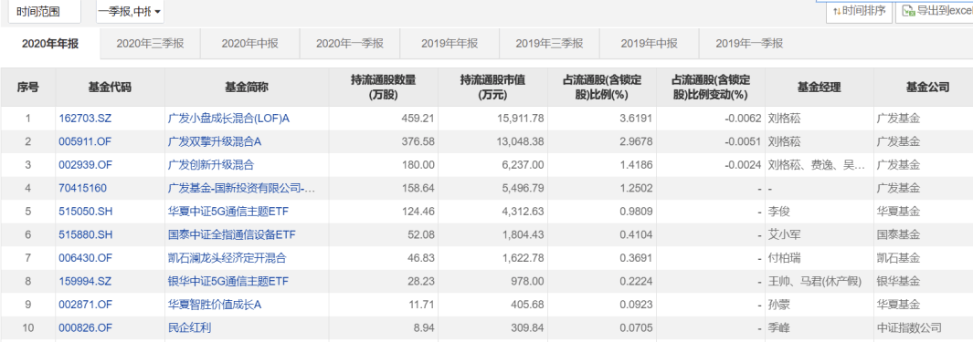Click the 基金代码 column header

[x=111, y=88]
